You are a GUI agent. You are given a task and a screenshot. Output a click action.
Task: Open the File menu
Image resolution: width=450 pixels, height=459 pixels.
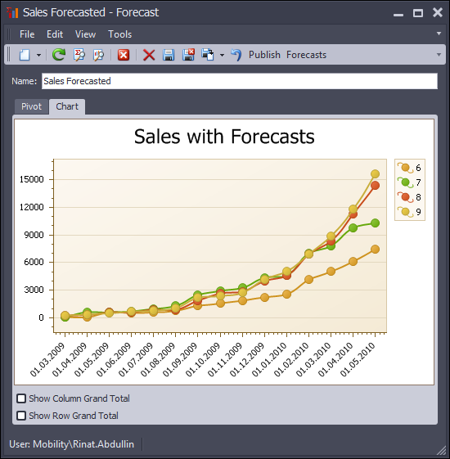pos(27,34)
